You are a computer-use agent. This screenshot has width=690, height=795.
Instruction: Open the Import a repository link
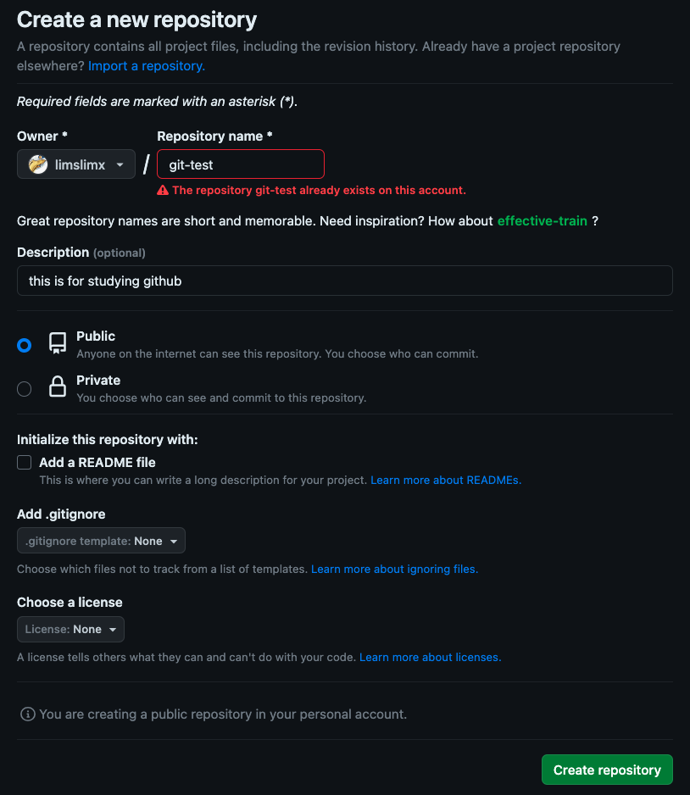pos(146,65)
